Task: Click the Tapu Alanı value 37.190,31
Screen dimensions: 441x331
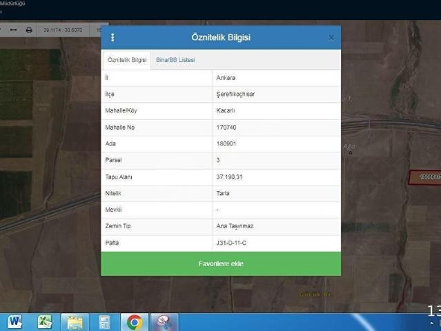Action: coord(228,177)
